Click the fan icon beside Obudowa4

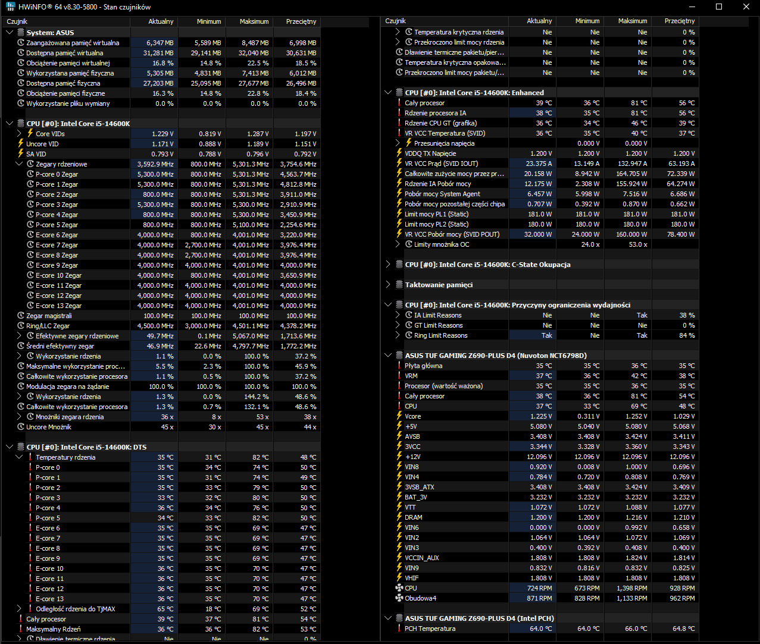click(x=399, y=598)
